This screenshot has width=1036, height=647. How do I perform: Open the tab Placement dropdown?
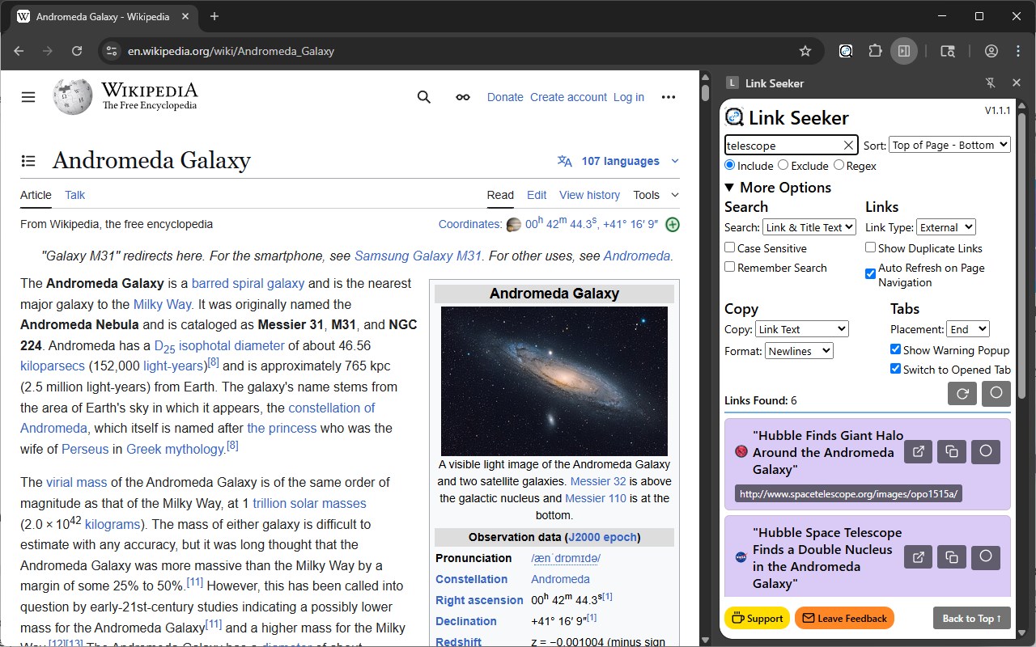click(968, 329)
